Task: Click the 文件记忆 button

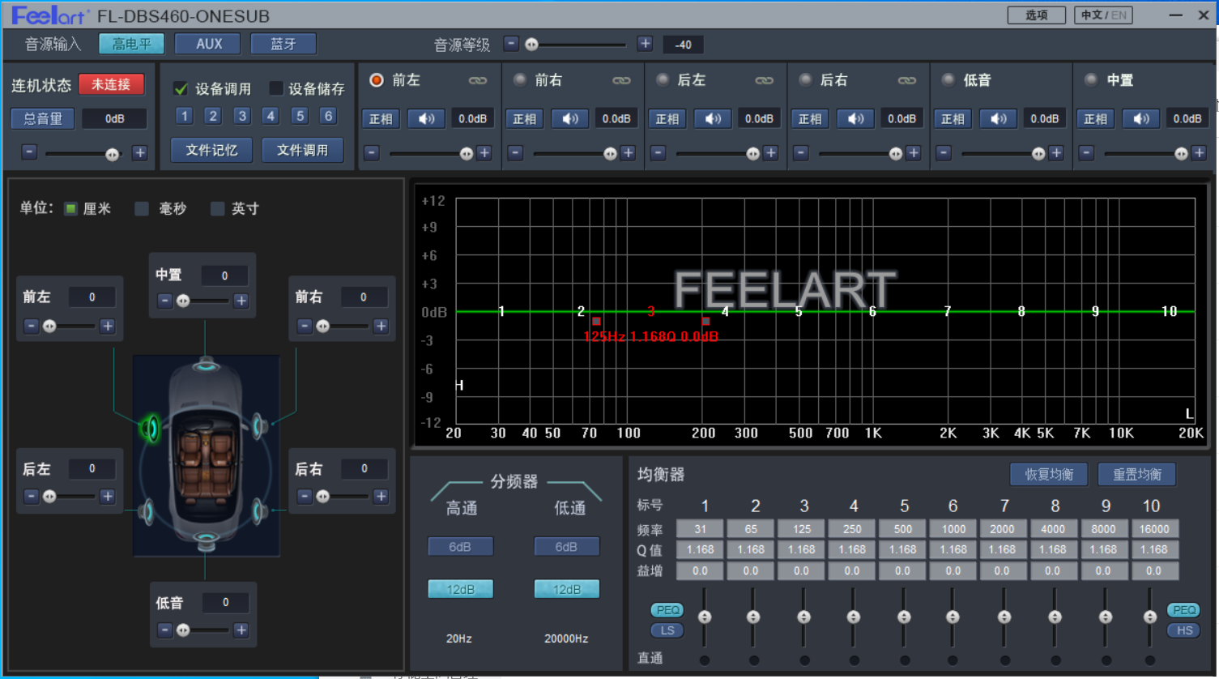Action: click(211, 150)
